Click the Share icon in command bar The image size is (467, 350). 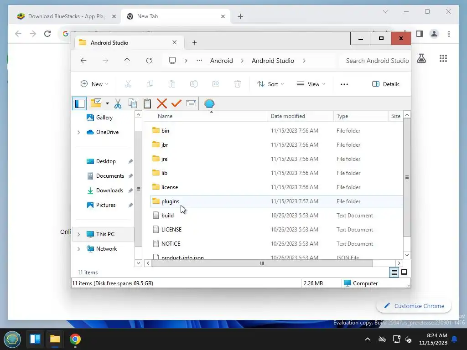tap(216, 84)
